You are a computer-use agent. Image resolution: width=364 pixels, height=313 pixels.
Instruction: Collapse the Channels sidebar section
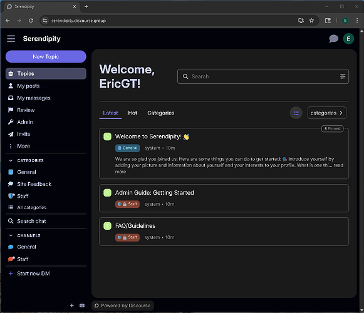(x=11, y=235)
